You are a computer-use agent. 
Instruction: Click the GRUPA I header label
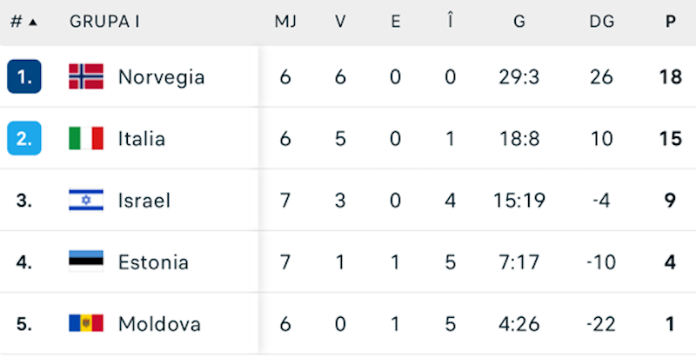pyautogui.click(x=104, y=22)
